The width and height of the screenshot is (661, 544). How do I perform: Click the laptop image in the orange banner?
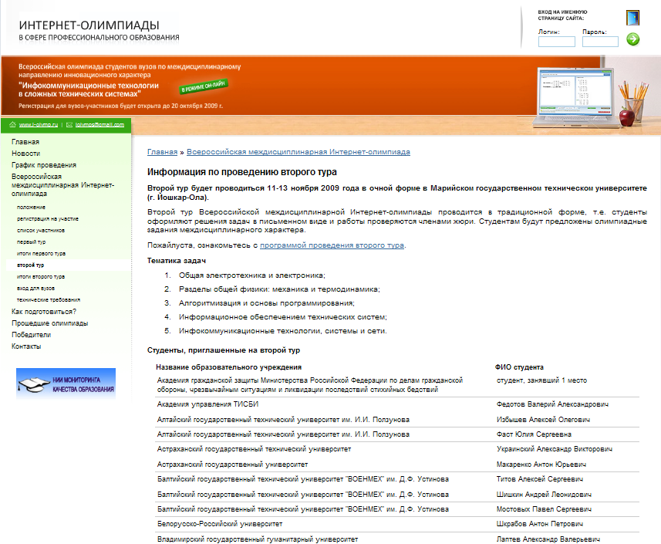[575, 98]
